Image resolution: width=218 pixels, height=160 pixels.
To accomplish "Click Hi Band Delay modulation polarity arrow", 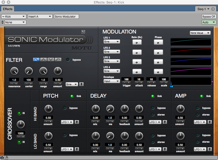I will 165,122.
